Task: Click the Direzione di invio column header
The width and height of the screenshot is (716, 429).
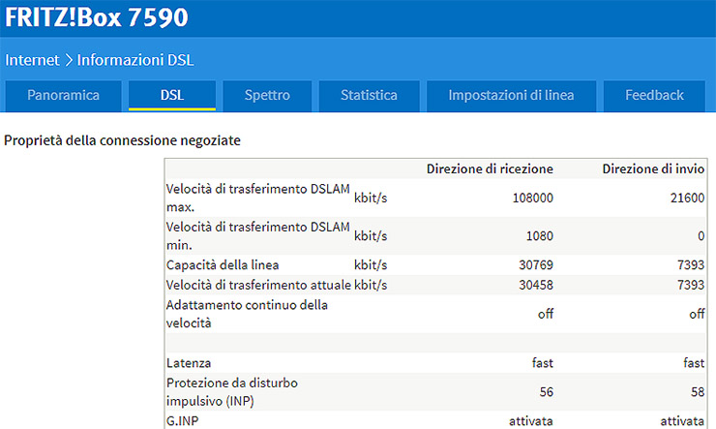Action: point(653,169)
